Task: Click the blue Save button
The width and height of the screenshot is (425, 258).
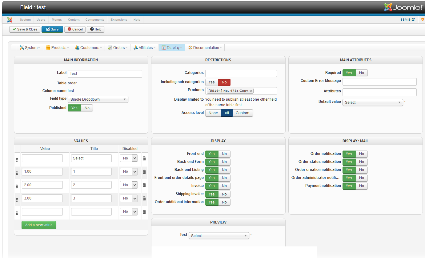Action: [52, 29]
